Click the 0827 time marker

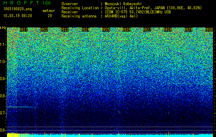pos(147,29)
